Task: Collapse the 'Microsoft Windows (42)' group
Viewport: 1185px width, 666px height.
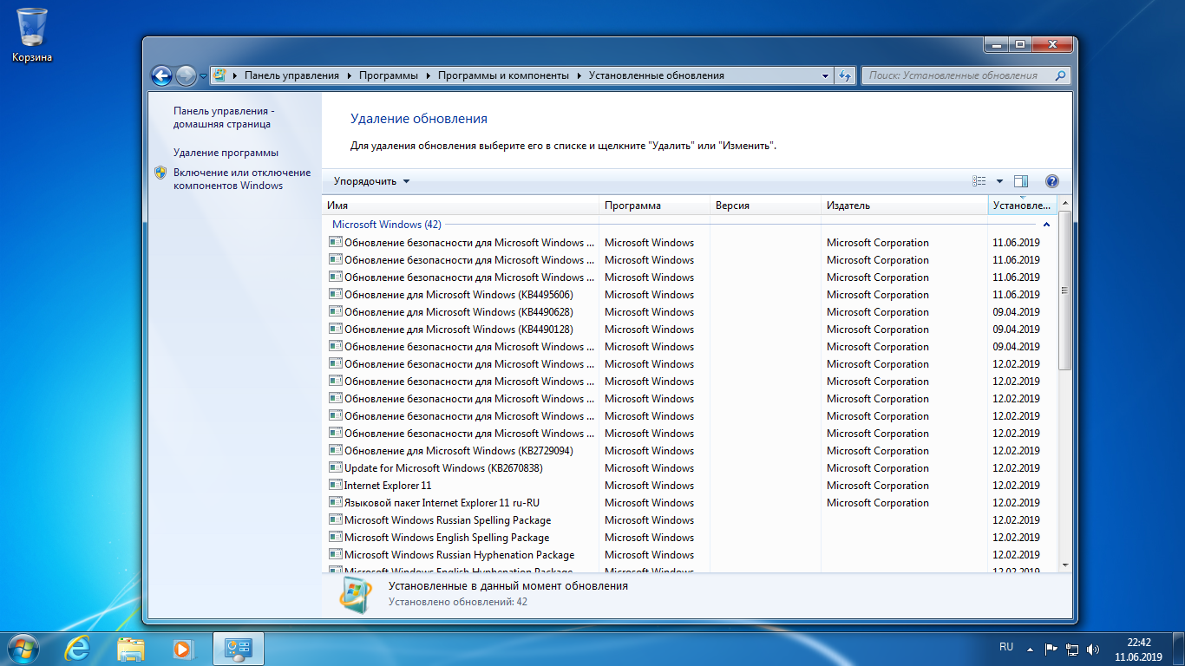Action: 1046,225
